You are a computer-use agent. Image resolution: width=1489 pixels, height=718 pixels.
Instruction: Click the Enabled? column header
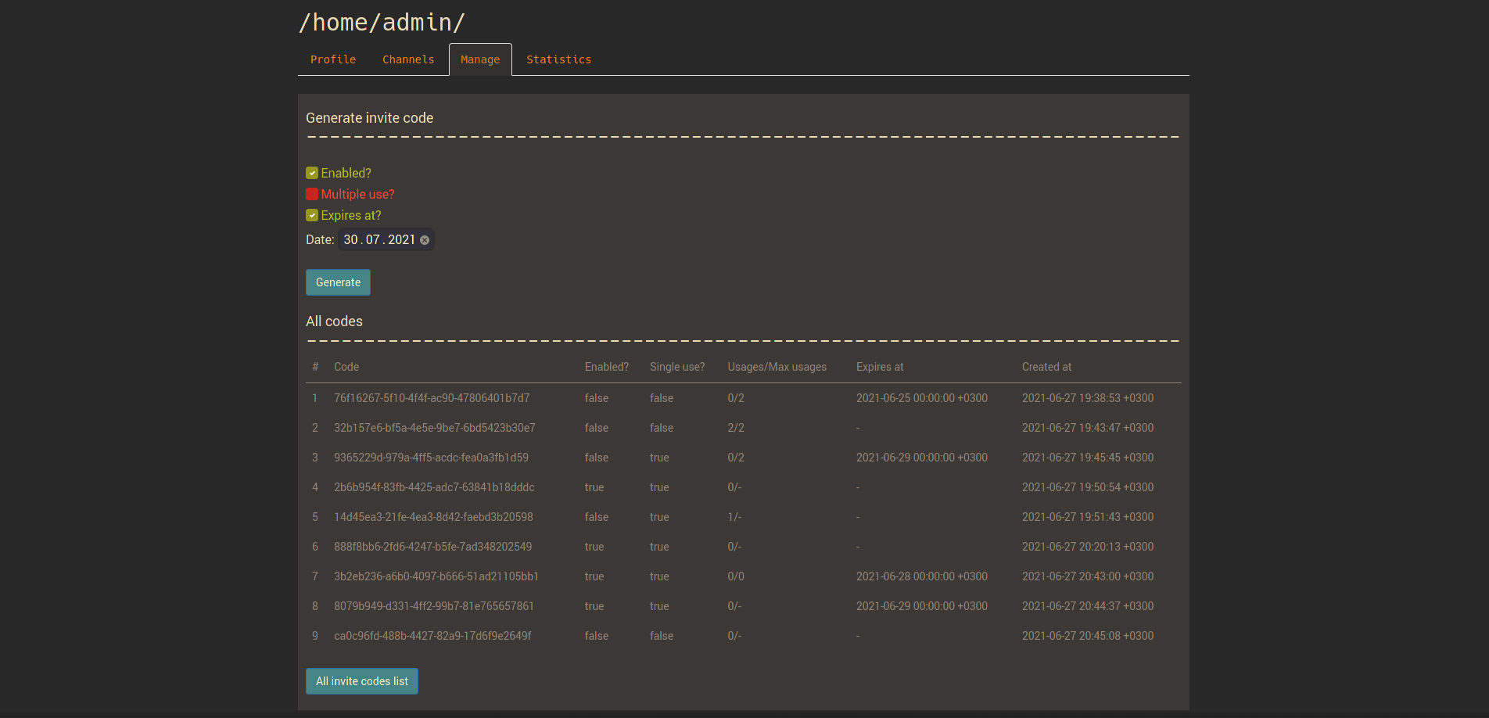[607, 367]
